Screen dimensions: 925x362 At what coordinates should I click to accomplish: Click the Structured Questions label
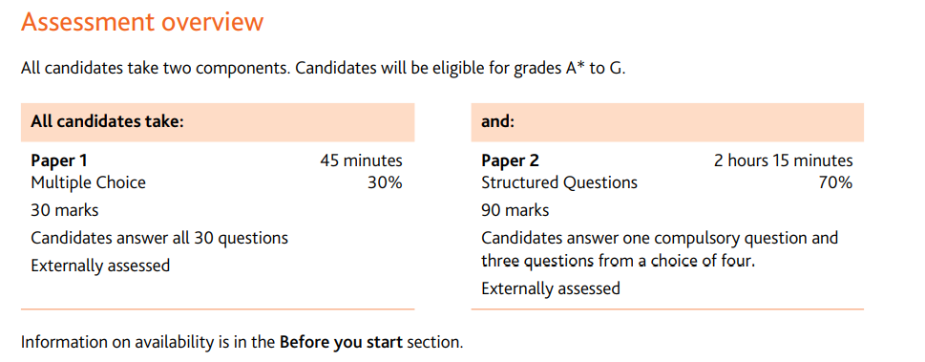click(x=559, y=183)
